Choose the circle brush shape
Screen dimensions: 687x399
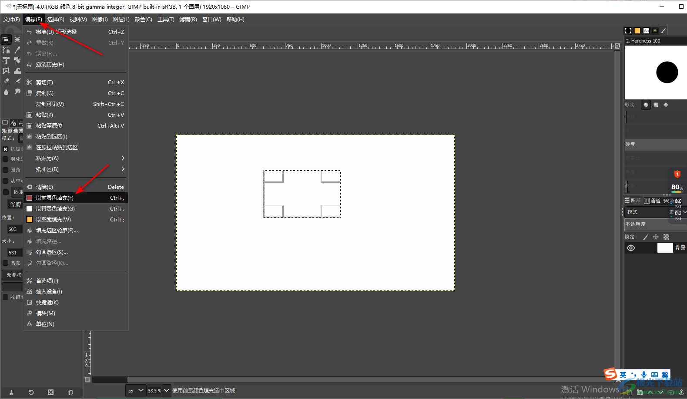646,105
